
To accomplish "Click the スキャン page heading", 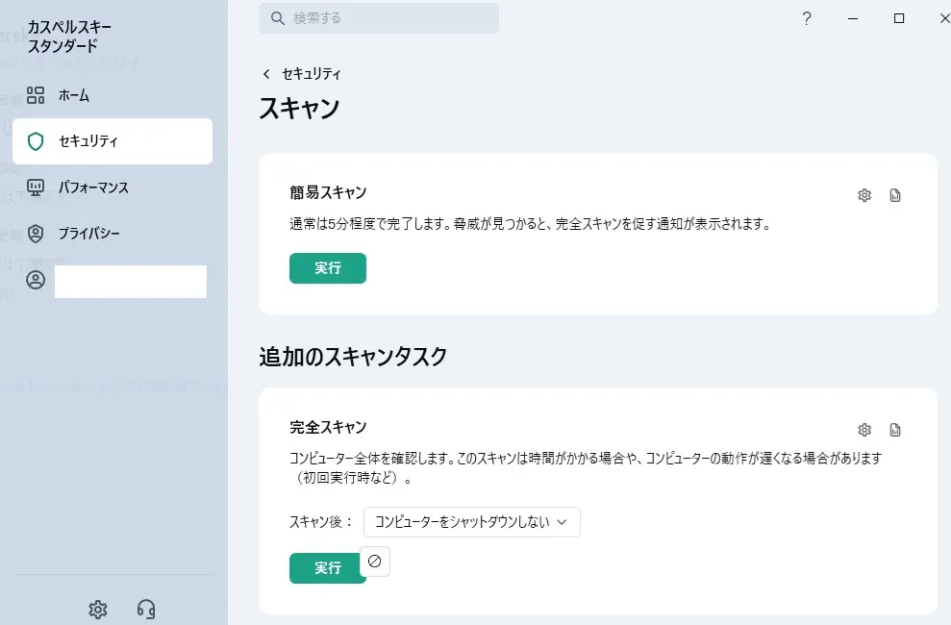I will 300,109.
